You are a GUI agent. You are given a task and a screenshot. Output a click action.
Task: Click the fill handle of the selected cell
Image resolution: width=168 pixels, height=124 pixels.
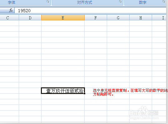pyautogui.click(x=85, y=94)
